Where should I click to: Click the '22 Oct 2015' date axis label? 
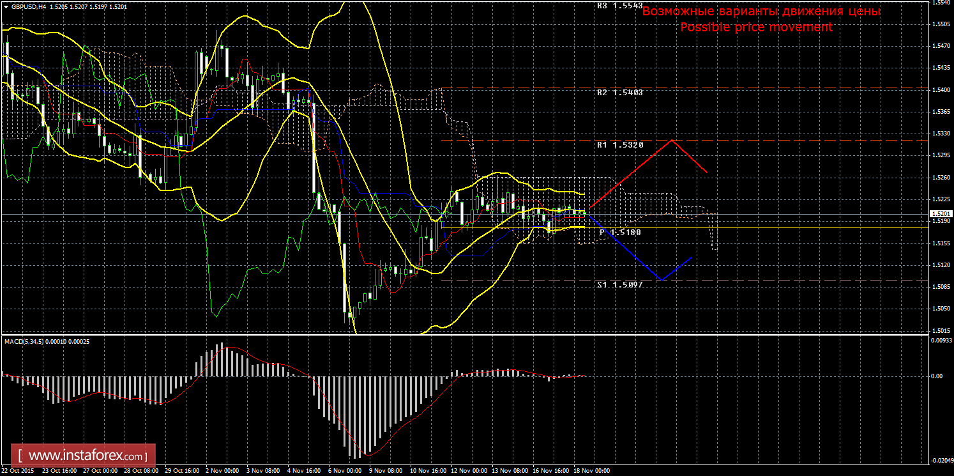coord(19,471)
